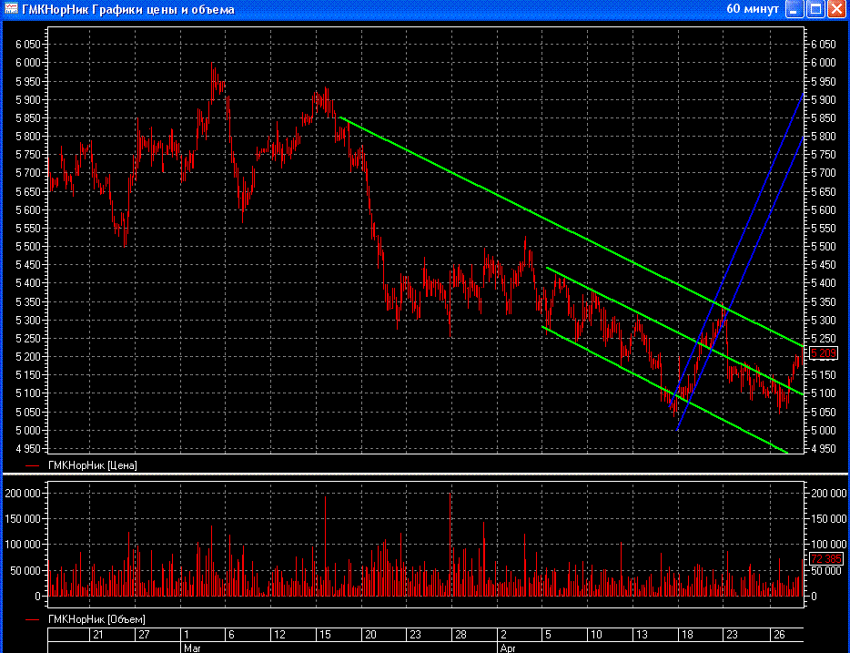This screenshot has height=653, width=850.
Task: Click the '60 минут' timeframe label
Action: click(753, 9)
